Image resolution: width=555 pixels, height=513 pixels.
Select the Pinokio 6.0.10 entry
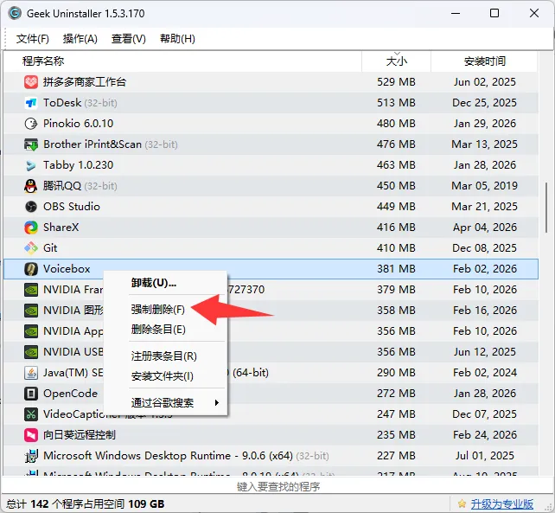pyautogui.click(x=78, y=124)
